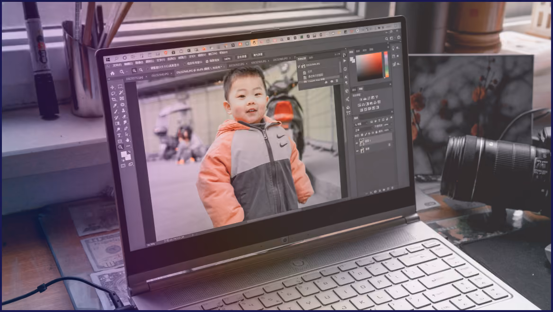Open layer opacity dropdown
Viewport: 553px width, 312px height.
[391, 124]
